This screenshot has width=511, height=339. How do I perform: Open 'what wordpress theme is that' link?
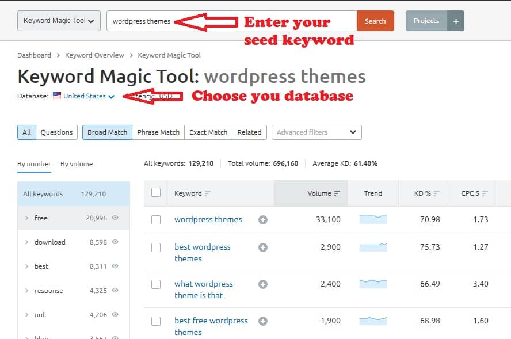204,290
